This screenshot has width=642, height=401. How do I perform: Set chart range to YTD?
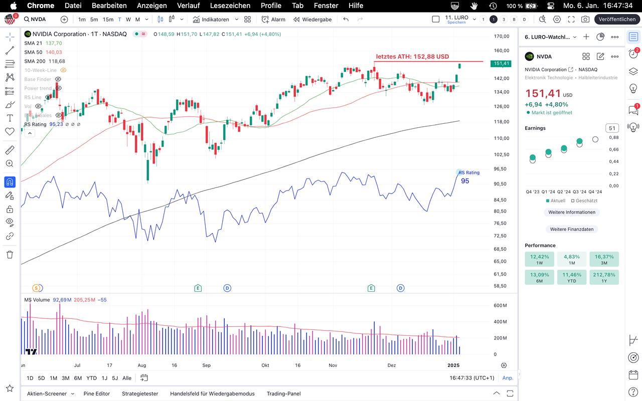point(91,378)
